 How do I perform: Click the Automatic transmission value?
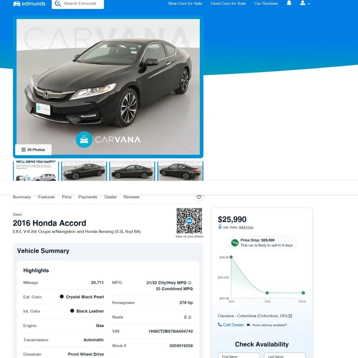93,340
